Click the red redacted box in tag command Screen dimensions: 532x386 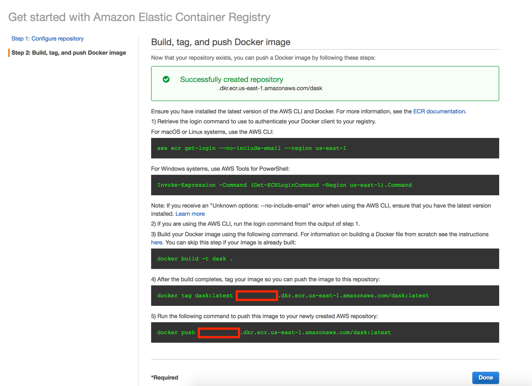point(257,296)
